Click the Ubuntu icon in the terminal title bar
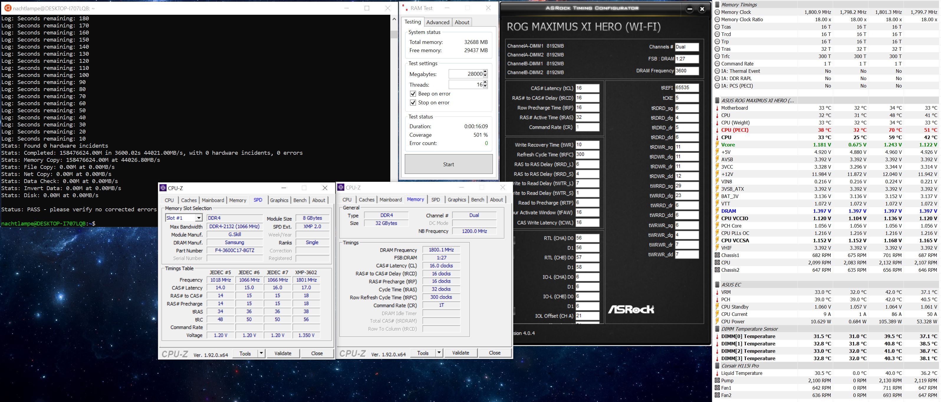This screenshot has height=402, width=941. click(x=7, y=8)
